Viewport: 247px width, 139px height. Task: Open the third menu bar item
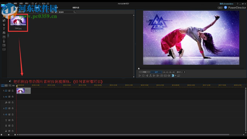(x=21, y=3)
